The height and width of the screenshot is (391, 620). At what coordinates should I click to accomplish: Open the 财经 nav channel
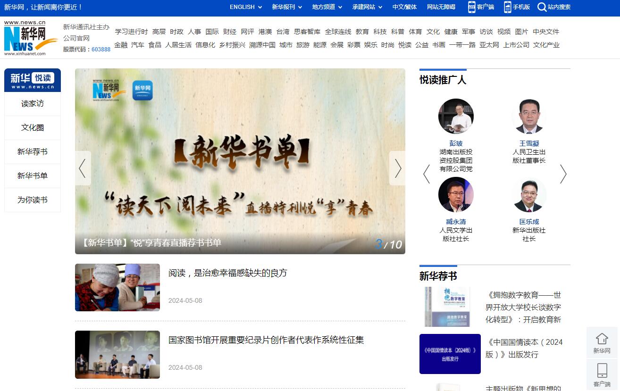(230, 32)
